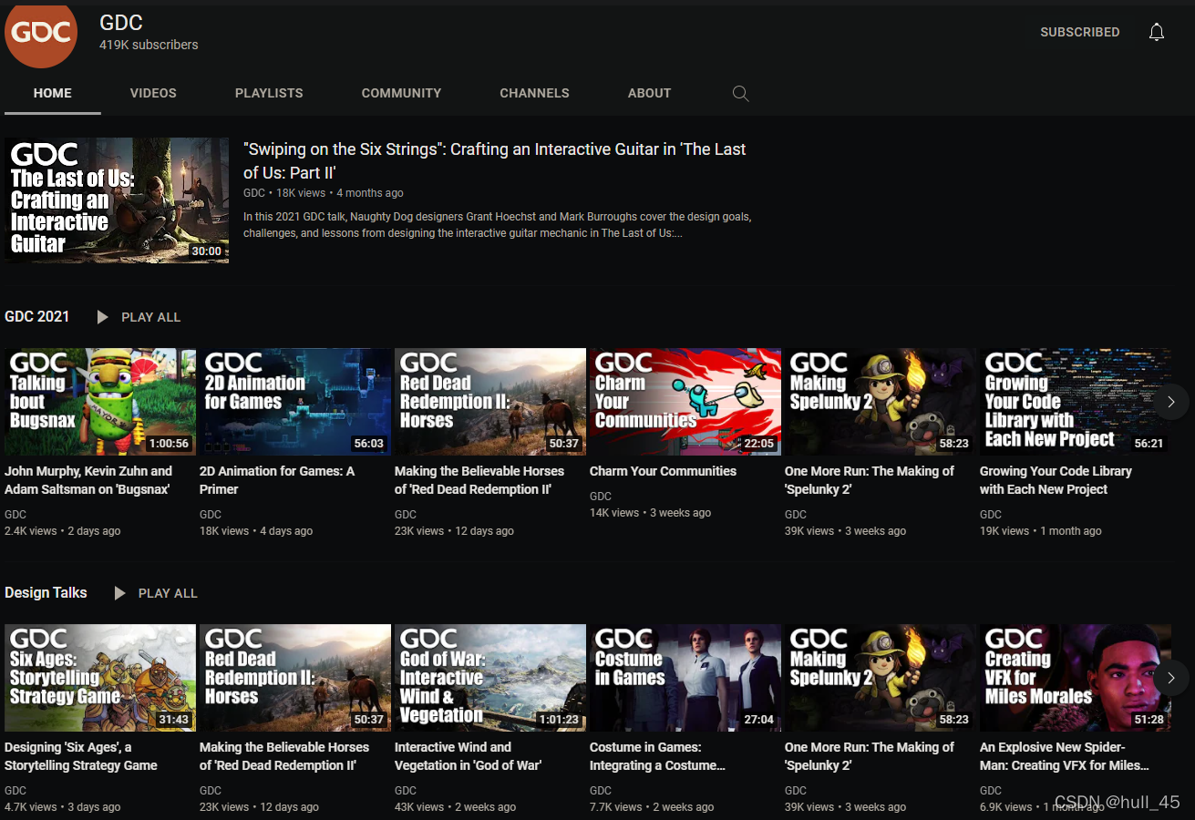Click '7.7K views • 2 weeks ago' text
Screen dimensions: 1195x820
[x=652, y=807]
